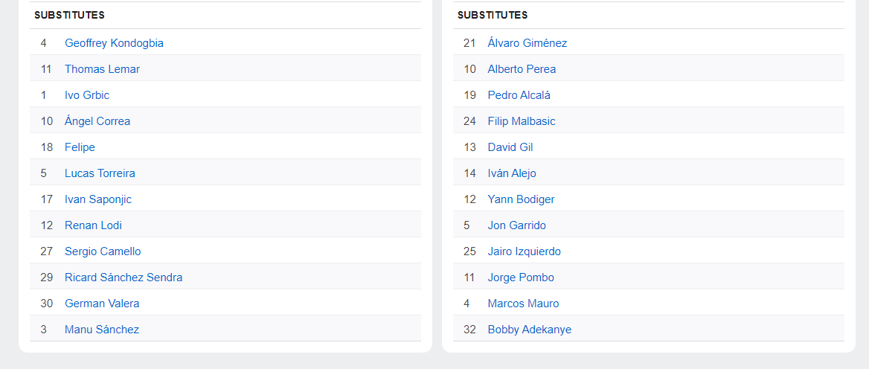Click Jairo Izquierdo link
Viewport: 869px width, 369px height.
(525, 251)
